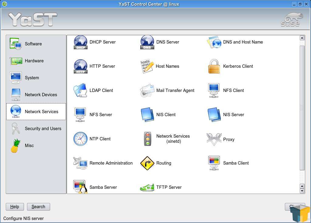This screenshot has height=223, width=311.
Task: Open the window menu icon in title bar
Action: [4, 4]
